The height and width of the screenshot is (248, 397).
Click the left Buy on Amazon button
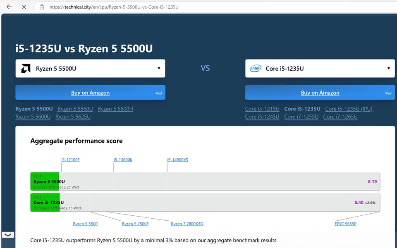pos(90,93)
